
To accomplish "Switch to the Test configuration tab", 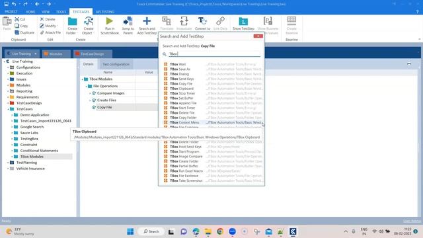I will pyautogui.click(x=116, y=64).
